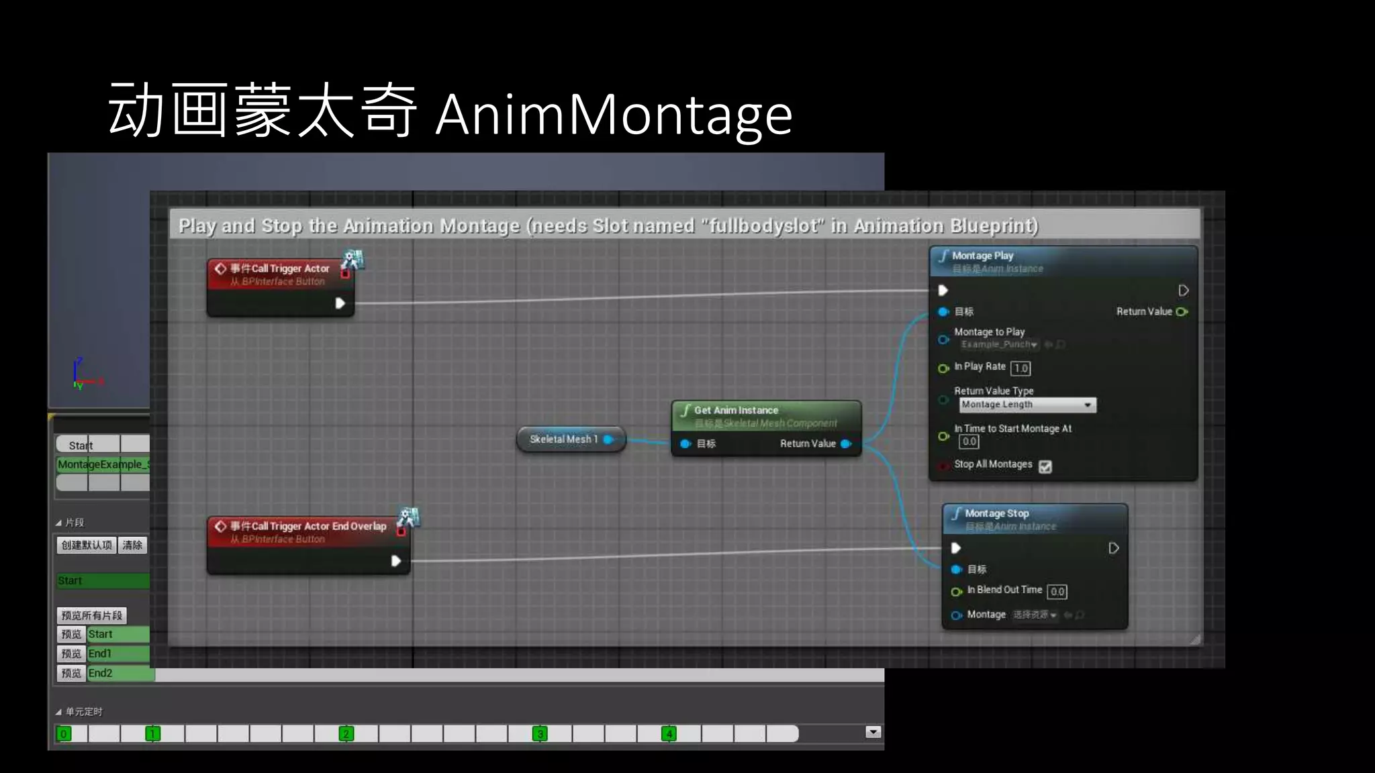Open Montage asset picker on Montage Stop

point(1035,615)
